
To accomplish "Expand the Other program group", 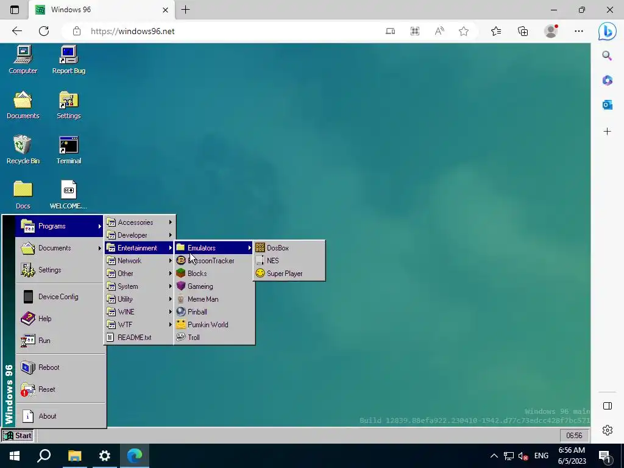I will [140, 274].
